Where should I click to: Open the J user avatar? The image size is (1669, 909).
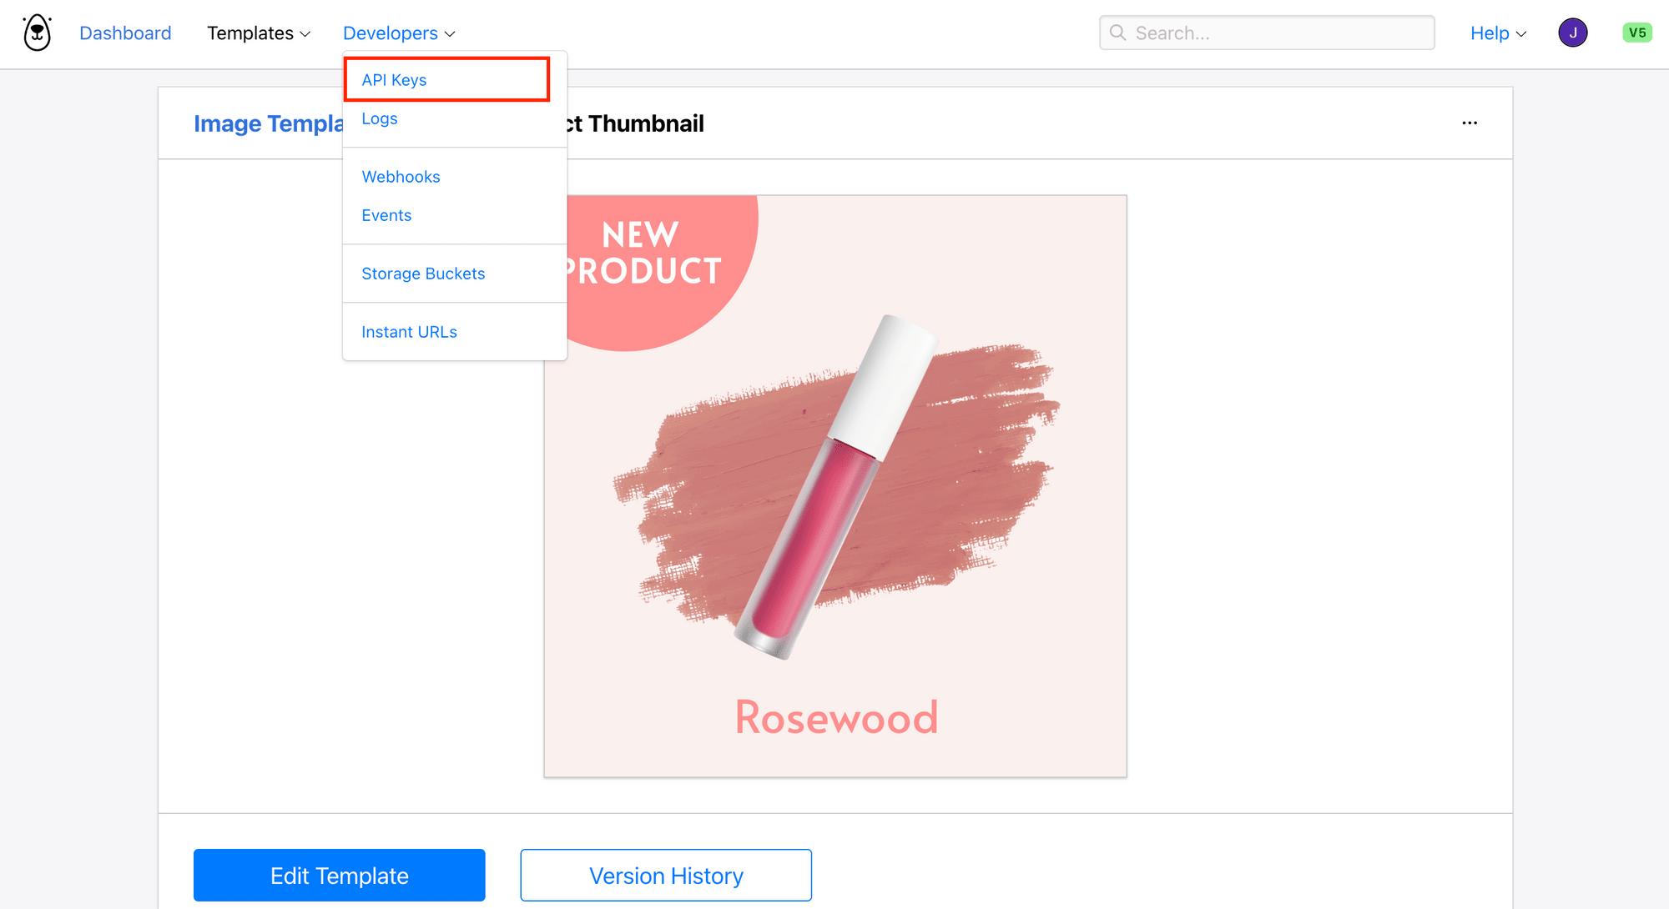click(1572, 33)
